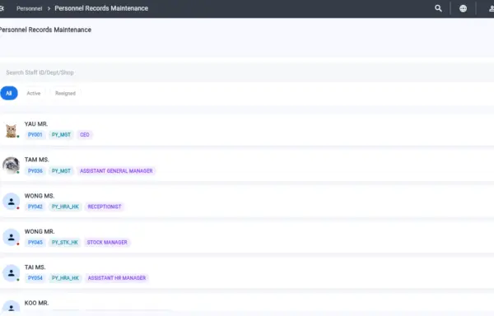Open the YAU MR. record name
This screenshot has height=316, width=494.
36,124
